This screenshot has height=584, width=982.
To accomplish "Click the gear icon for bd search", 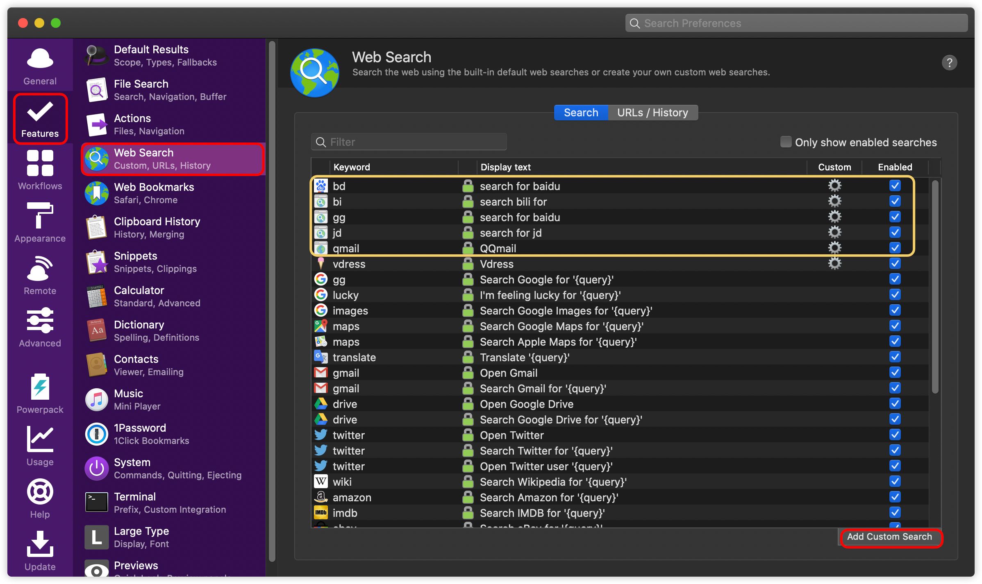I will pyautogui.click(x=834, y=186).
